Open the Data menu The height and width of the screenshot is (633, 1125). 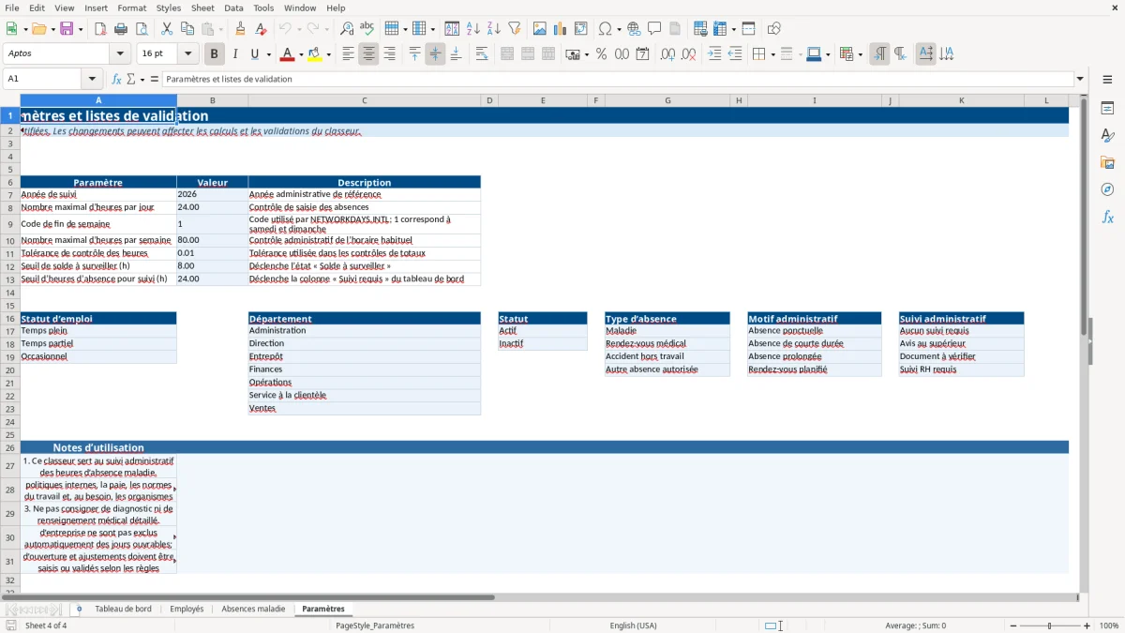coord(233,8)
